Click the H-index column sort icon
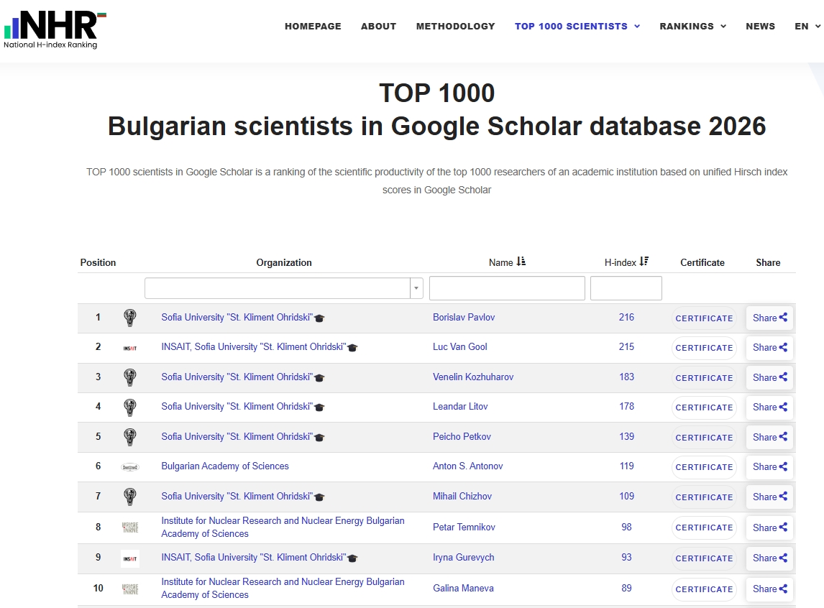The height and width of the screenshot is (608, 824). (x=644, y=262)
